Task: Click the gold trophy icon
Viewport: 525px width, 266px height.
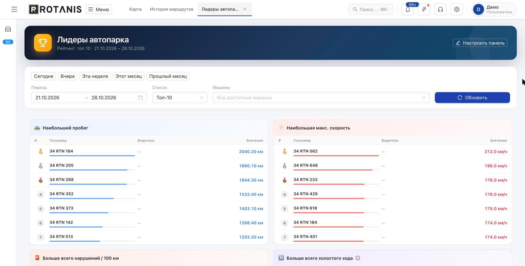Action: tap(43, 43)
